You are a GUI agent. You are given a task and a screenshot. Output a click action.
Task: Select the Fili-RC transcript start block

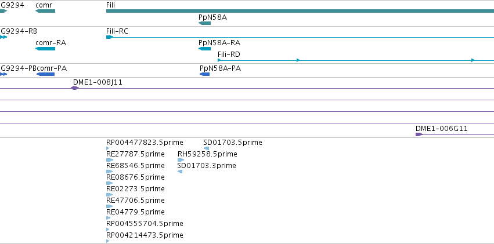click(109, 37)
